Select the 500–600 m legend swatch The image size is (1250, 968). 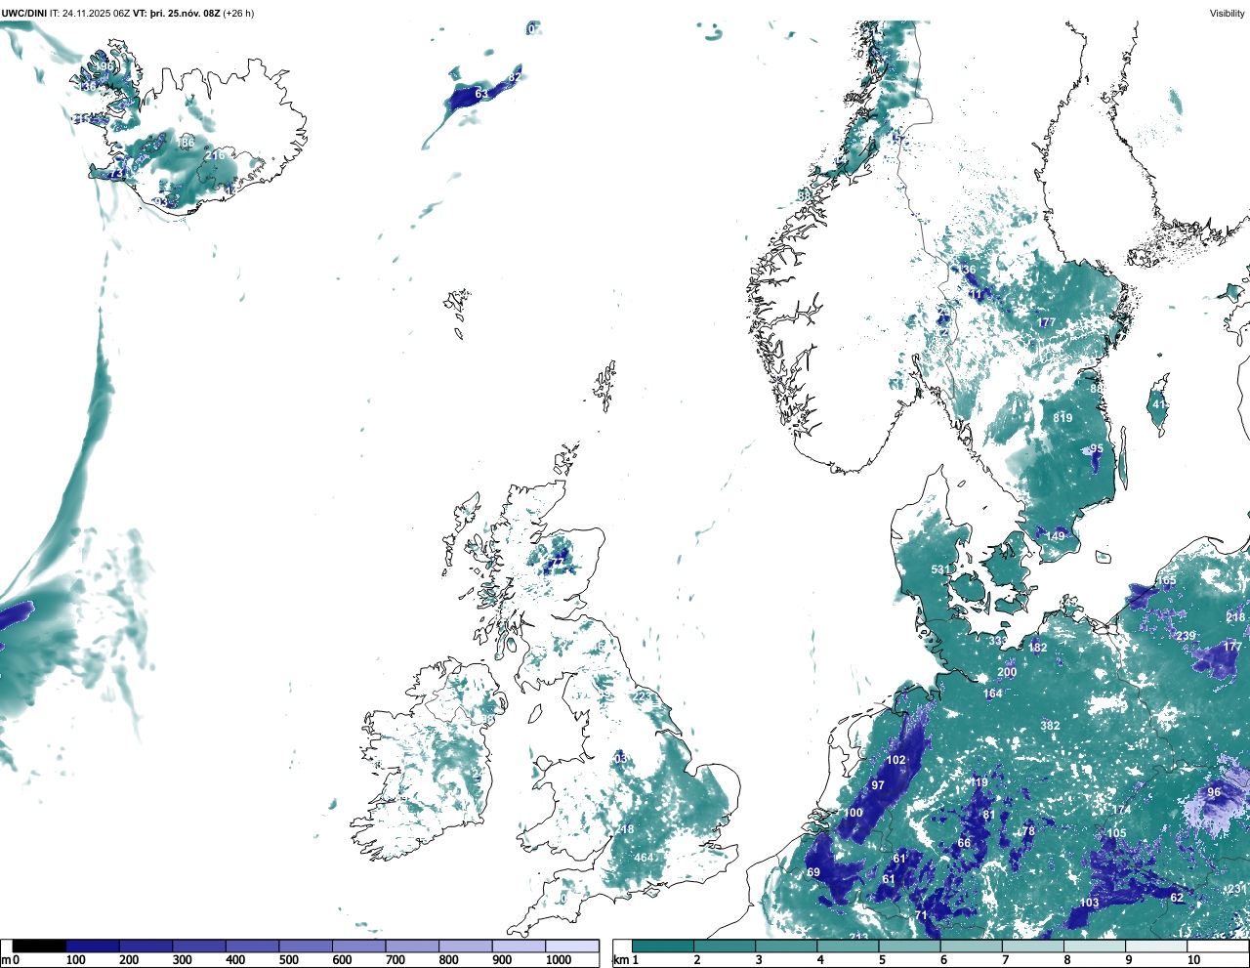306,946
